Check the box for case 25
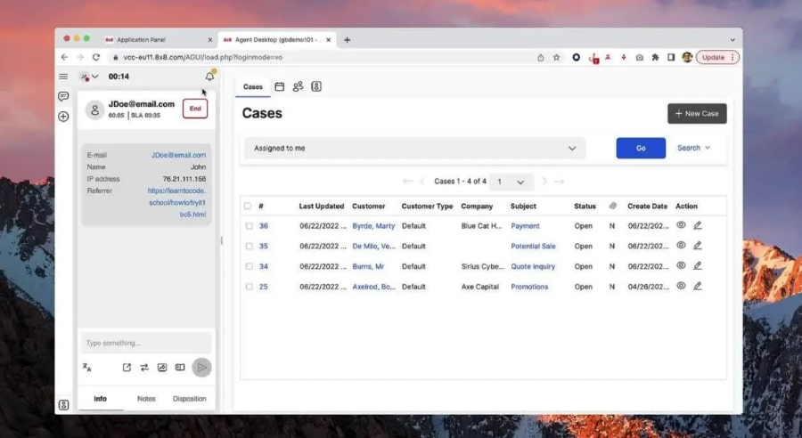802x438 pixels. point(250,287)
